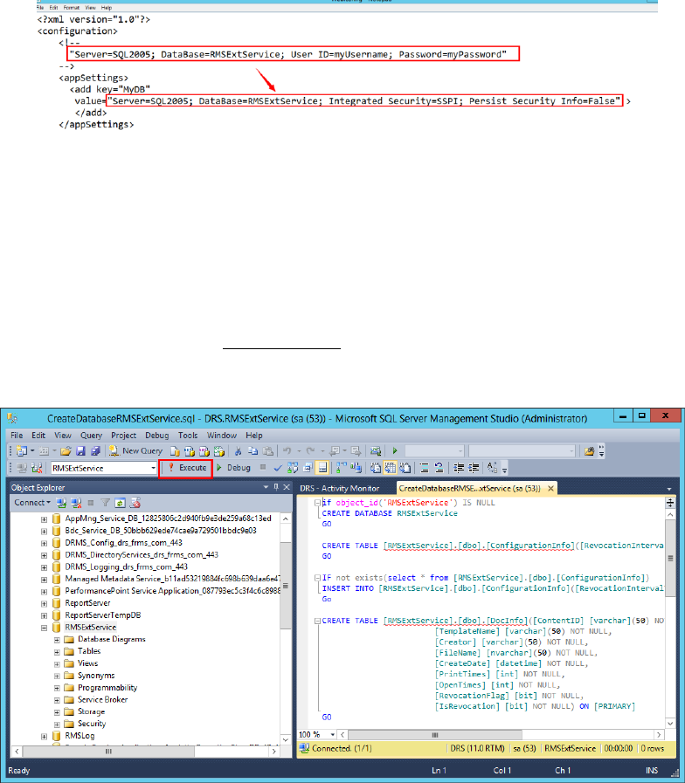Expand the Tables folder
Screen dimensions: 685x783
click(x=57, y=652)
